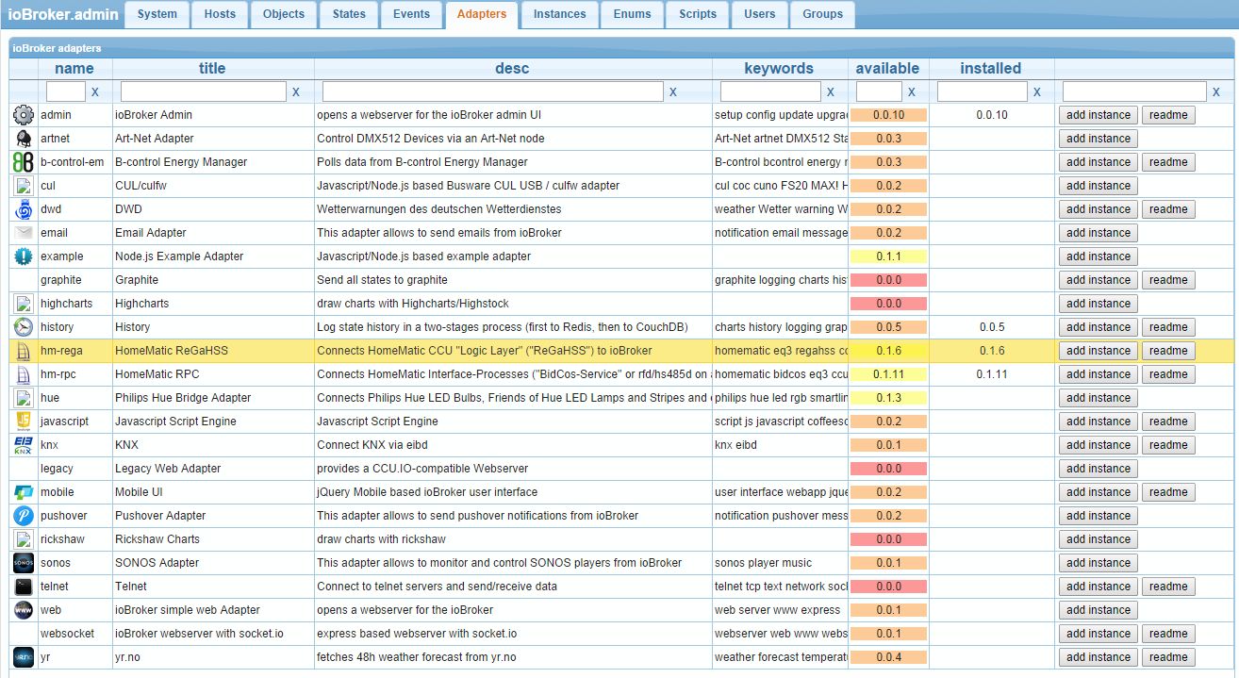Sort by the installed column header
The width and height of the screenshot is (1239, 678).
coord(991,68)
